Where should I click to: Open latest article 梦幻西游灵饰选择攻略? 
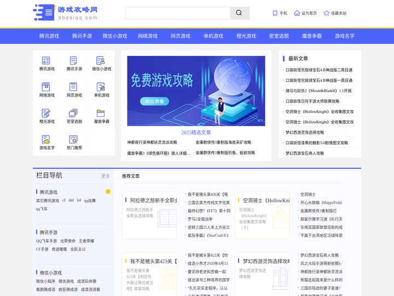pos(305,133)
